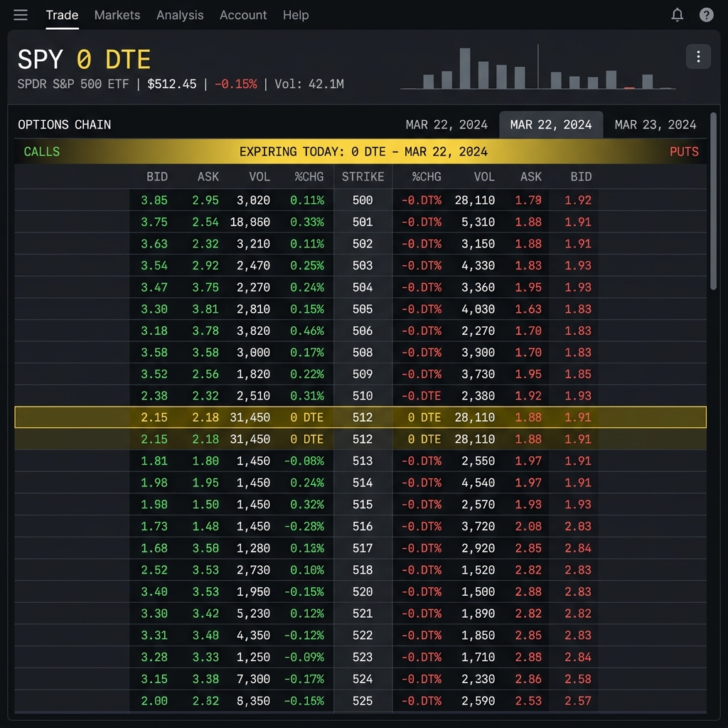Viewport: 728px width, 728px height.
Task: Sort by the calls BID column header
Action: point(157,176)
